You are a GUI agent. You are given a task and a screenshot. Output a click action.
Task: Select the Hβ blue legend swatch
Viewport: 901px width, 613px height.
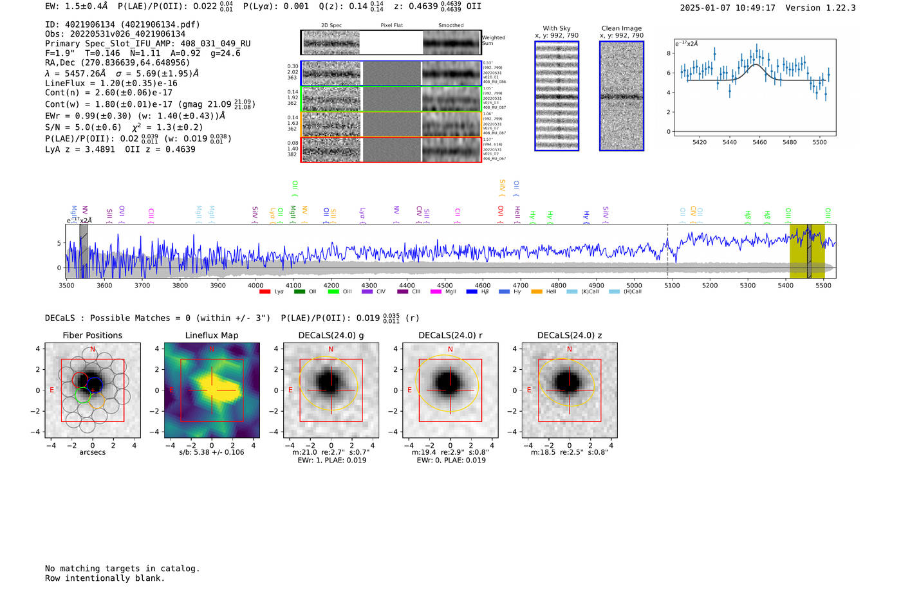472,292
